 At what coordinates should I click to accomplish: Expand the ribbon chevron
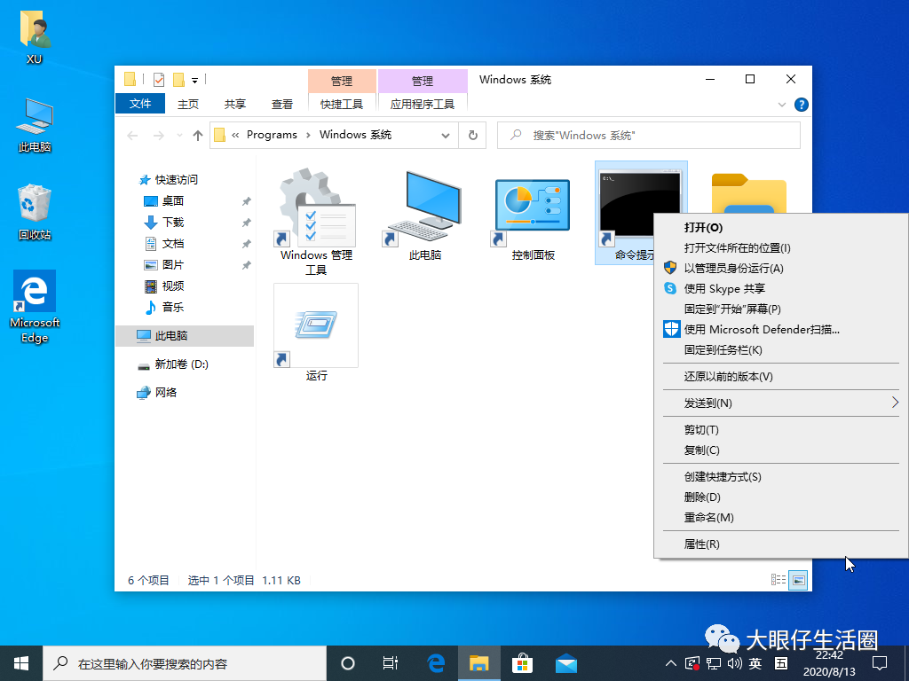[x=781, y=105]
